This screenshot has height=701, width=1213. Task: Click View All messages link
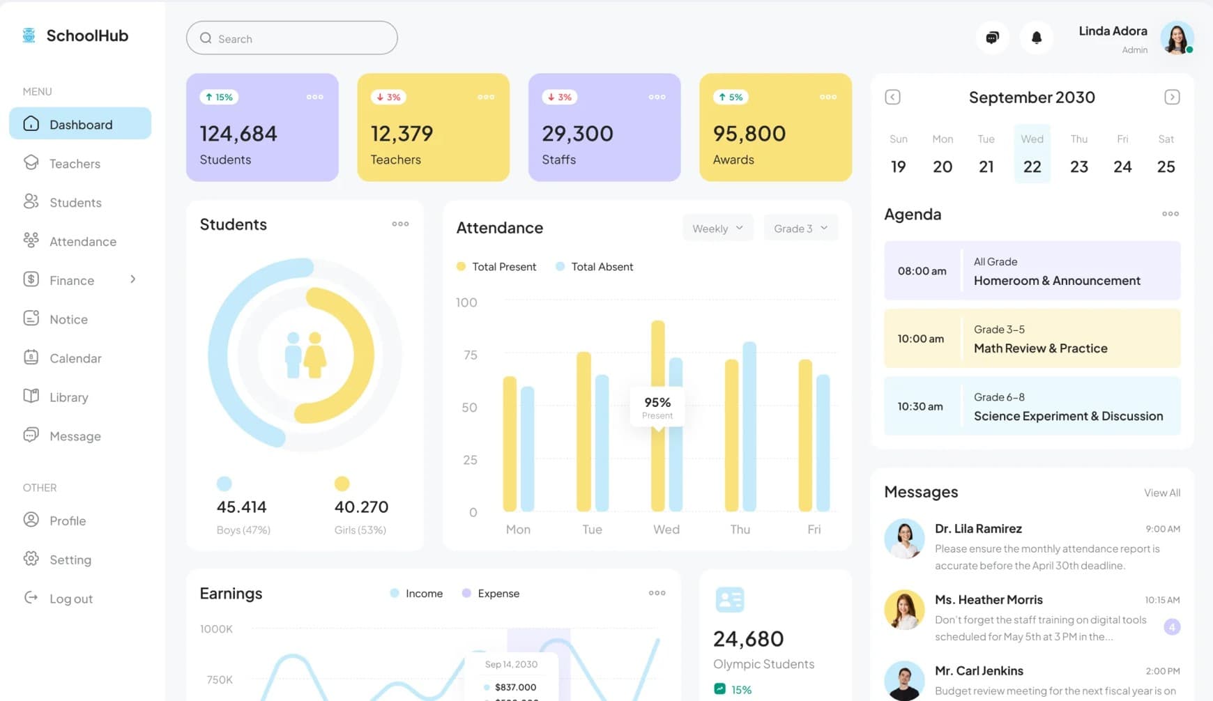[1161, 493]
